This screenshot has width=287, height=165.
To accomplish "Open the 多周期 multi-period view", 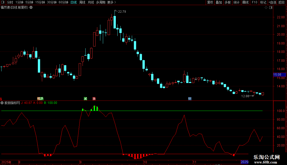I will (101, 2).
